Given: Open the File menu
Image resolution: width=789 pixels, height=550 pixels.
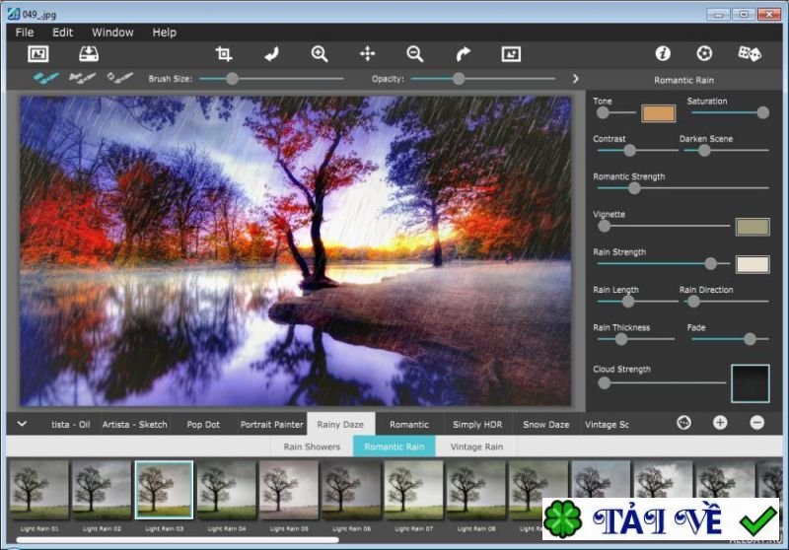Looking at the screenshot, I should click(x=25, y=33).
